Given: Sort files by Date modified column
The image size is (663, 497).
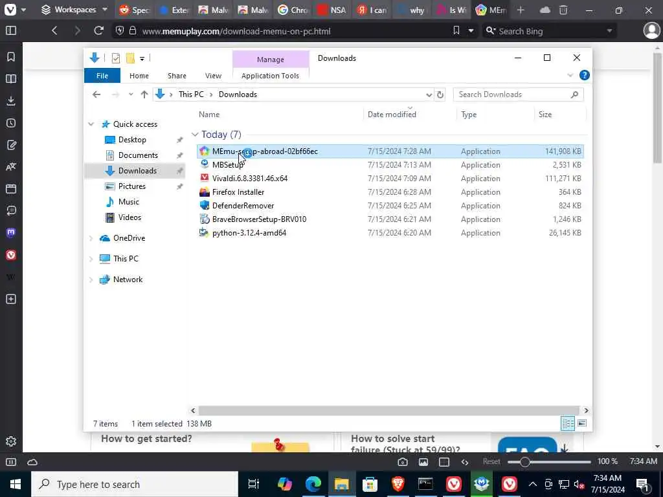Looking at the screenshot, I should click(x=392, y=114).
